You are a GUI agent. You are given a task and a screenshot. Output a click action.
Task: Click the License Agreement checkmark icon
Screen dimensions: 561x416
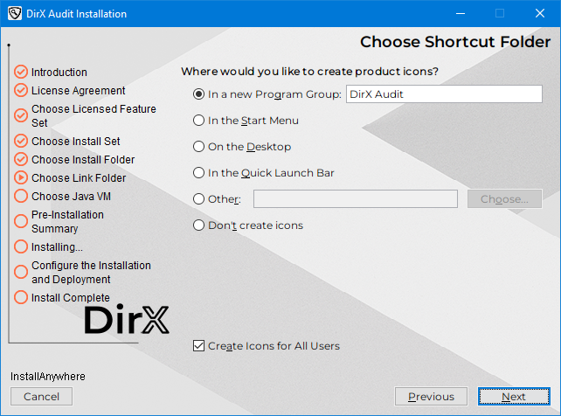click(21, 90)
